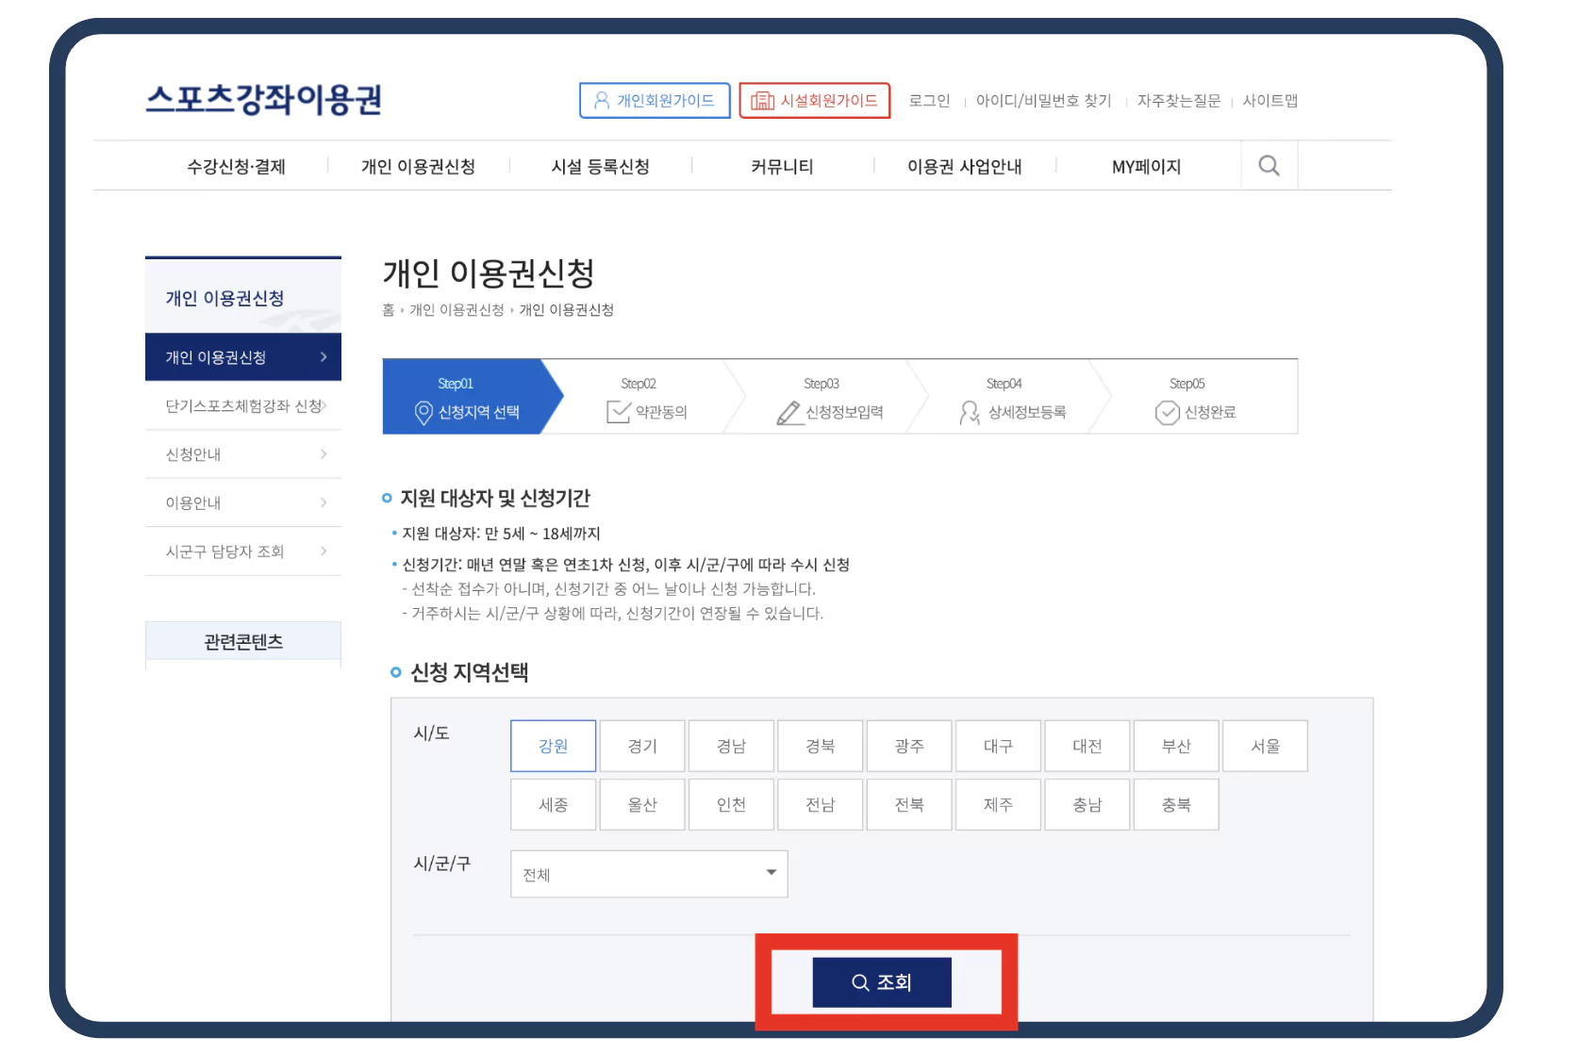Select the 강원 region button
1577x1054 pixels.
[x=554, y=746]
